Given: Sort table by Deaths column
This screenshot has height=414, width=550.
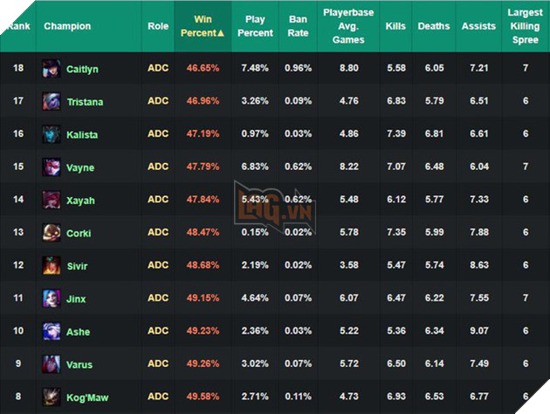Looking at the screenshot, I should [434, 26].
